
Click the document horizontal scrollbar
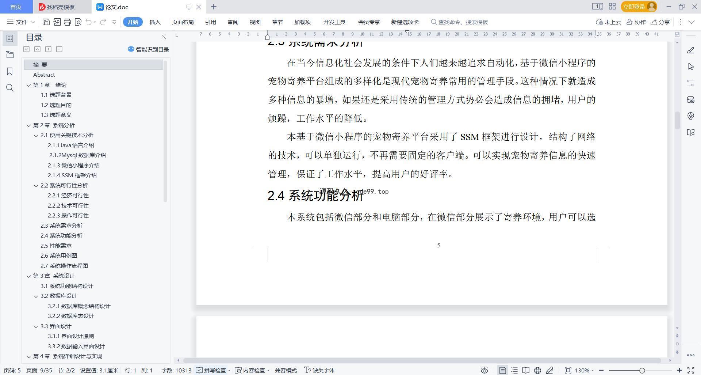(x=422, y=360)
